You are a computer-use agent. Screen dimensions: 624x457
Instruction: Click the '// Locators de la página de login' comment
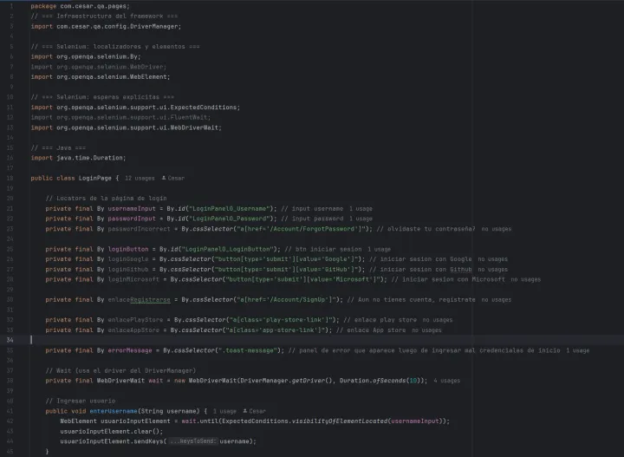[x=106, y=199]
